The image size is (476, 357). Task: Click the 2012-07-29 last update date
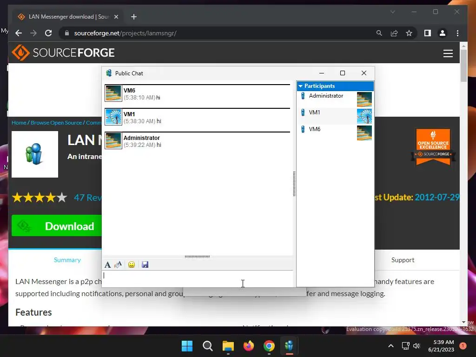(x=437, y=197)
